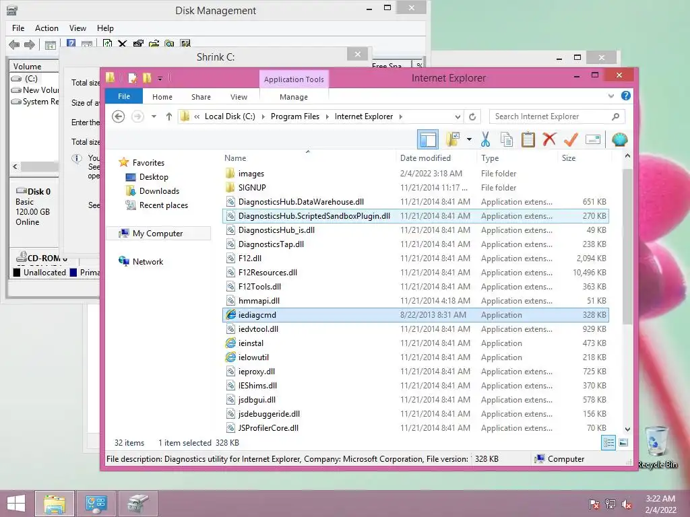Select the SIGNUP folder
Image resolution: width=690 pixels, height=517 pixels.
(416, 188)
